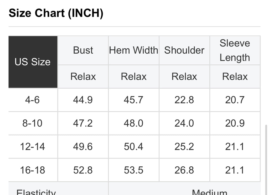Screen dimensions: 269x195
Task: Select the 12-14 size row label
Action: point(32,147)
